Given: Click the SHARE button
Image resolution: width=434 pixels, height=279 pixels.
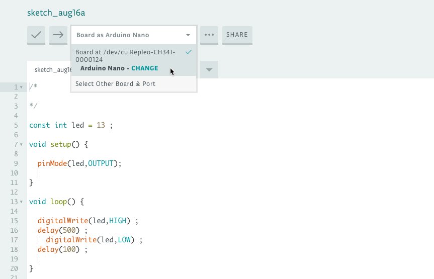Looking at the screenshot, I should point(237,35).
